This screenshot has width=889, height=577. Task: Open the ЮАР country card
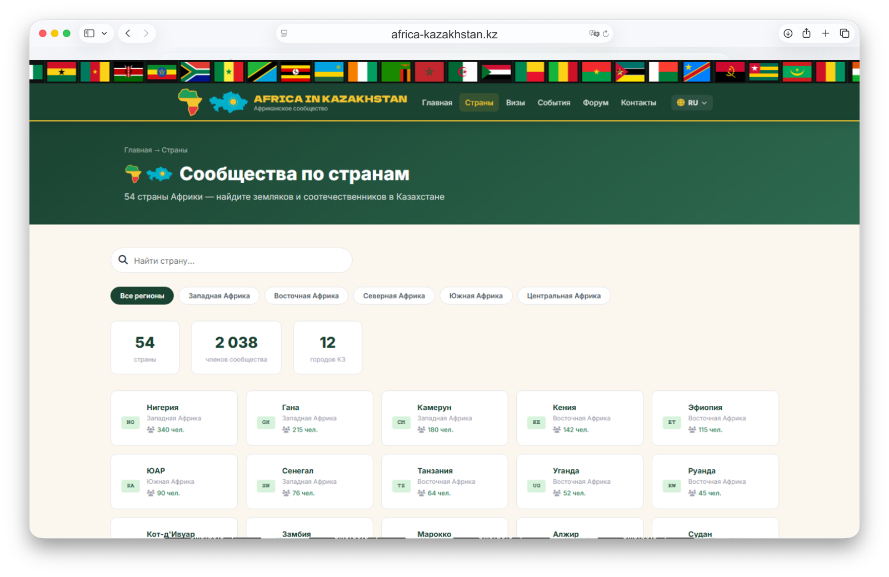click(174, 481)
